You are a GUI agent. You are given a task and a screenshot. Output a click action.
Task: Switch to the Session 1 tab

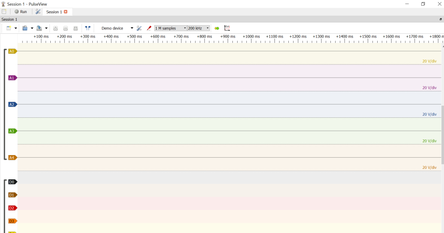pyautogui.click(x=54, y=12)
